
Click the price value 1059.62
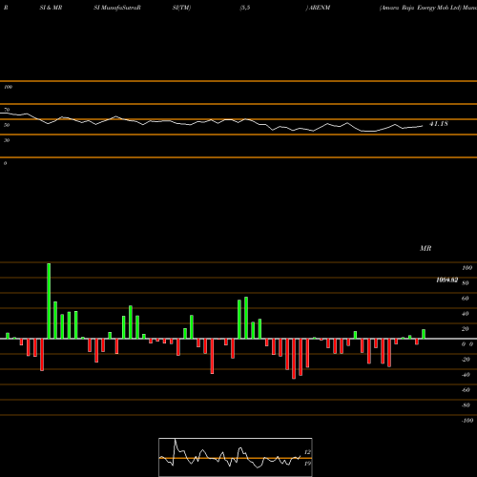447,280
